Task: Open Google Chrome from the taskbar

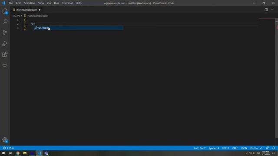Action: pyautogui.click(x=18, y=153)
